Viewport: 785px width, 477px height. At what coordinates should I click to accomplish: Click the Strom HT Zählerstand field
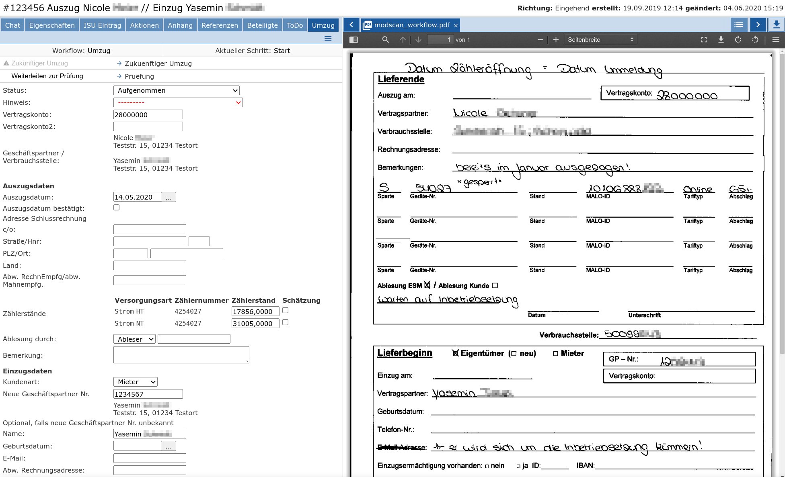coord(255,312)
